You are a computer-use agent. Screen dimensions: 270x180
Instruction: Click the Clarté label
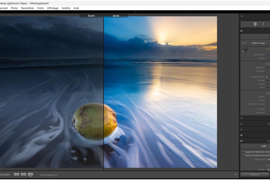tap(262, 100)
